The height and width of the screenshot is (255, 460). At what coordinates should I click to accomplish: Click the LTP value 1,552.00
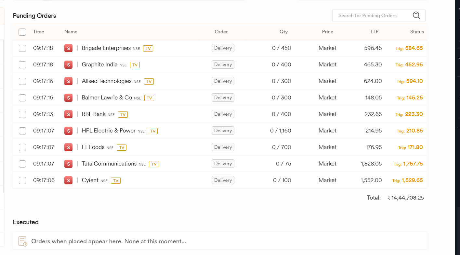click(x=371, y=180)
